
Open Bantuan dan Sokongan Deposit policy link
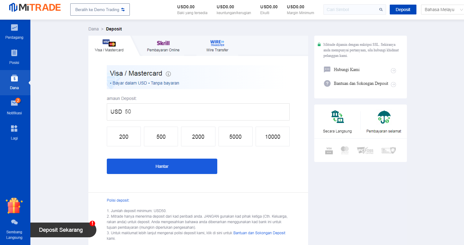[259, 233]
